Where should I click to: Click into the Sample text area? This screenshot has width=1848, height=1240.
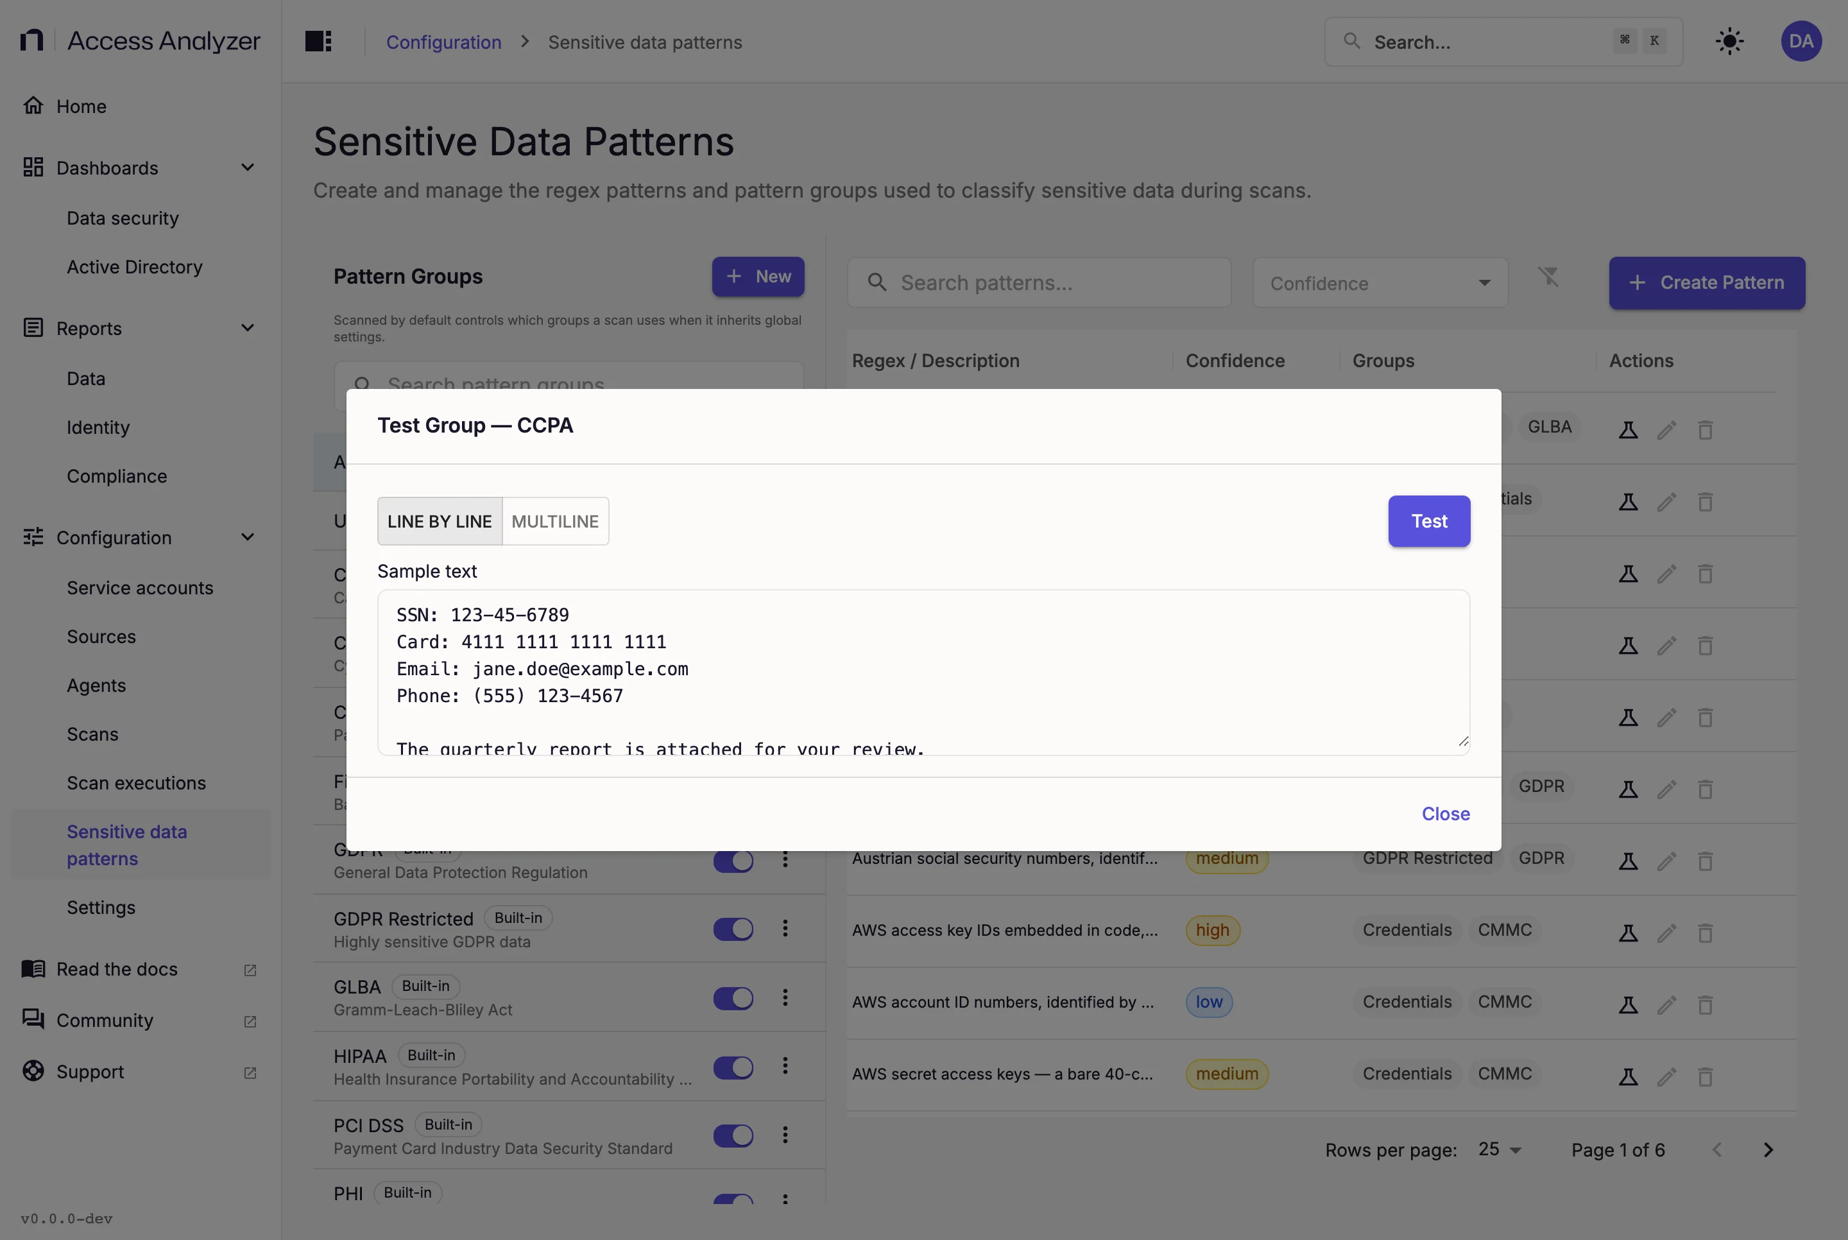[x=923, y=672]
